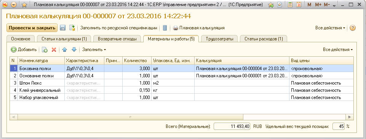
Task: Click Плановая себестоимость in Шпон Люкс row
Action: click(x=321, y=83)
